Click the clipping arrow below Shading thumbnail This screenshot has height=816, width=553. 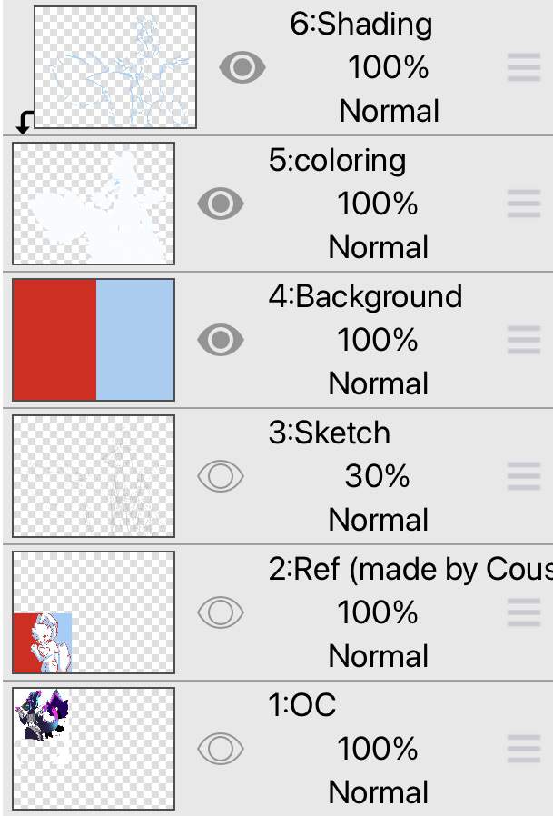[24, 123]
